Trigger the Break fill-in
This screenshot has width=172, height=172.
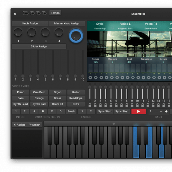point(71,111)
